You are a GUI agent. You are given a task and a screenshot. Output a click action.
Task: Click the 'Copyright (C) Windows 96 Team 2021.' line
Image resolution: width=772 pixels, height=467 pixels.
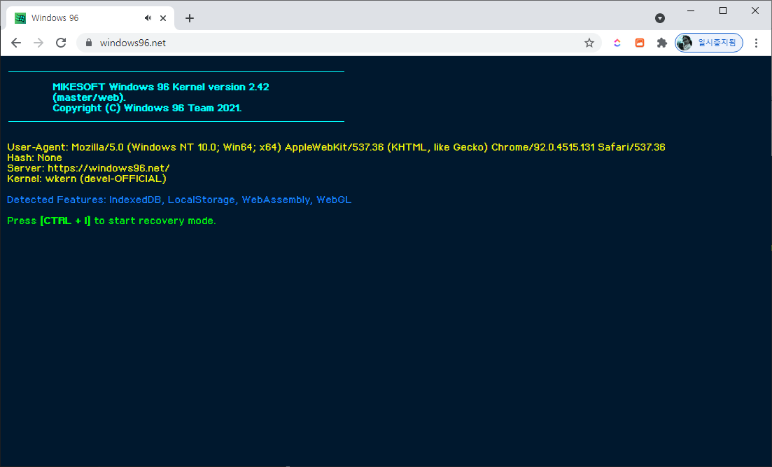point(147,108)
